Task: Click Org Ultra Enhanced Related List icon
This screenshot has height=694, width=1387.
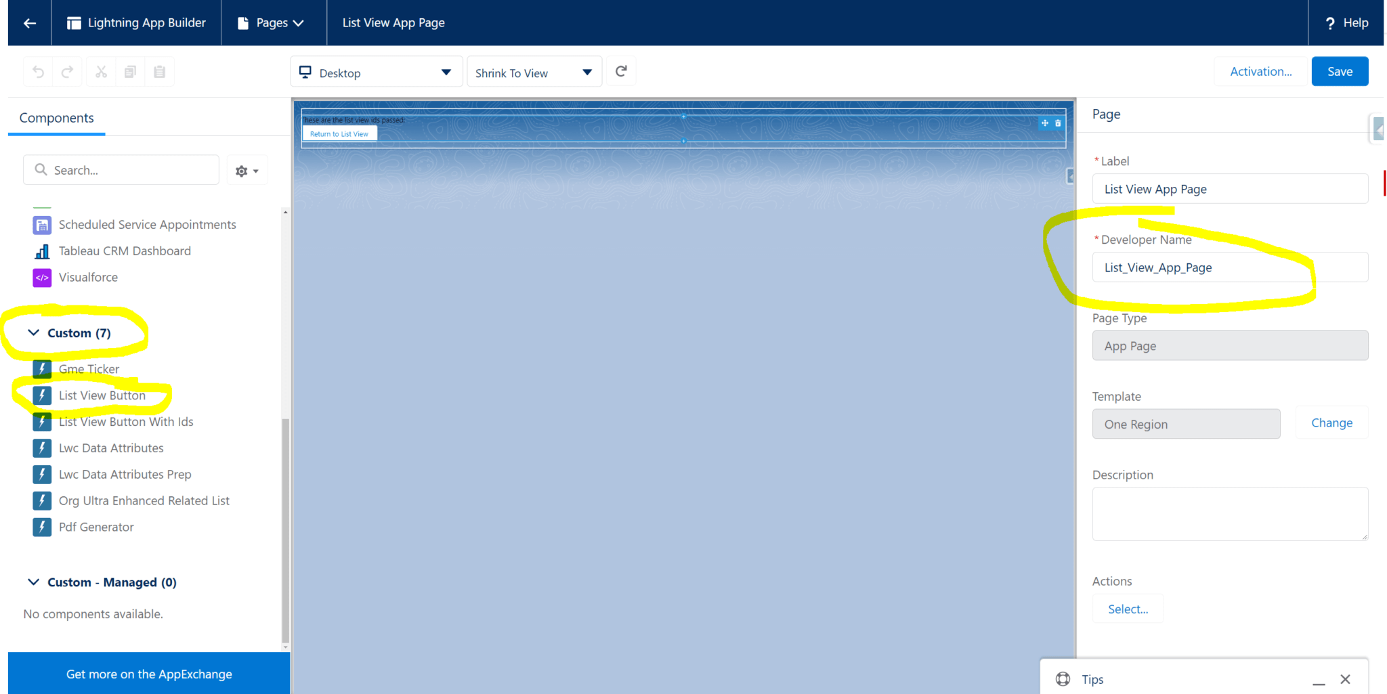Action: [42, 501]
